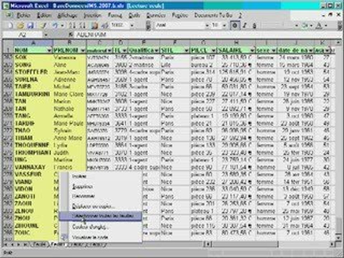Select the cell containing VANNAXAY

coord(33,167)
